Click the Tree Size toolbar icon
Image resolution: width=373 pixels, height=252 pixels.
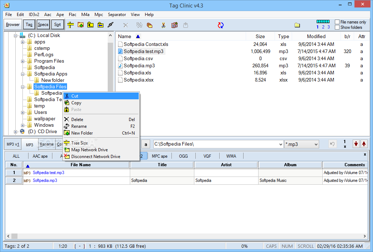[70, 25]
